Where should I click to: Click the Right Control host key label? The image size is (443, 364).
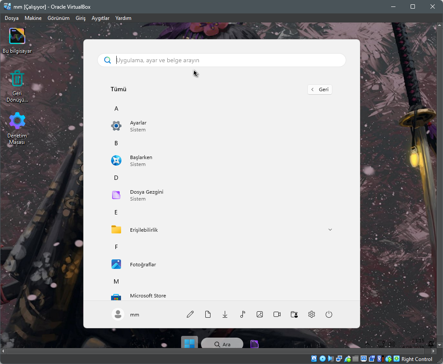(x=417, y=359)
